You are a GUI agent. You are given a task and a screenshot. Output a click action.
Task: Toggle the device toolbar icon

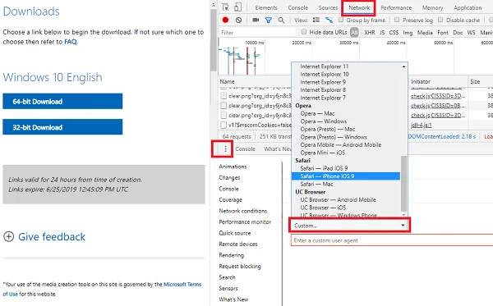click(x=238, y=7)
